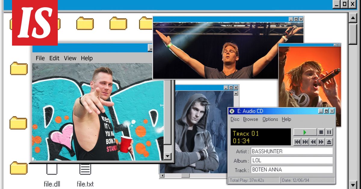
Task: Click scroll-down arrow in graffiti photo window
Action: 167,156
